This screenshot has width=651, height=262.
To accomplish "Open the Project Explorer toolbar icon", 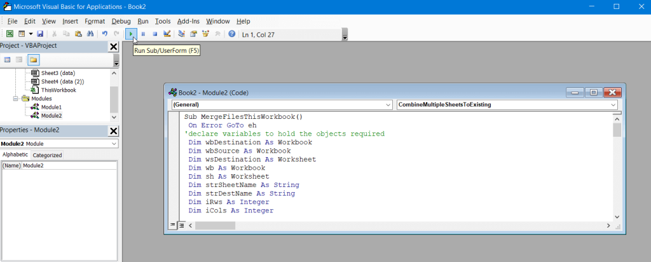I will tap(181, 34).
